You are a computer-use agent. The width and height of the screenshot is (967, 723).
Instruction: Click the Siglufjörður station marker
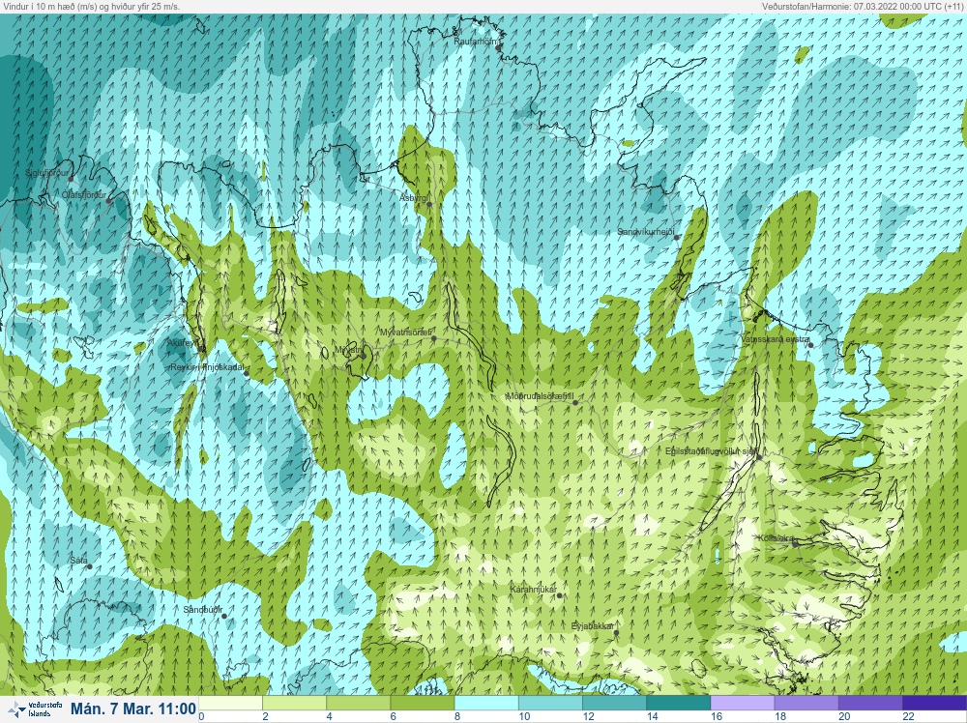tap(71, 180)
